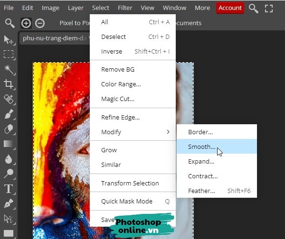285x239 pixels.
Task: Choose Inverse from the Select menu
Action: point(112,51)
